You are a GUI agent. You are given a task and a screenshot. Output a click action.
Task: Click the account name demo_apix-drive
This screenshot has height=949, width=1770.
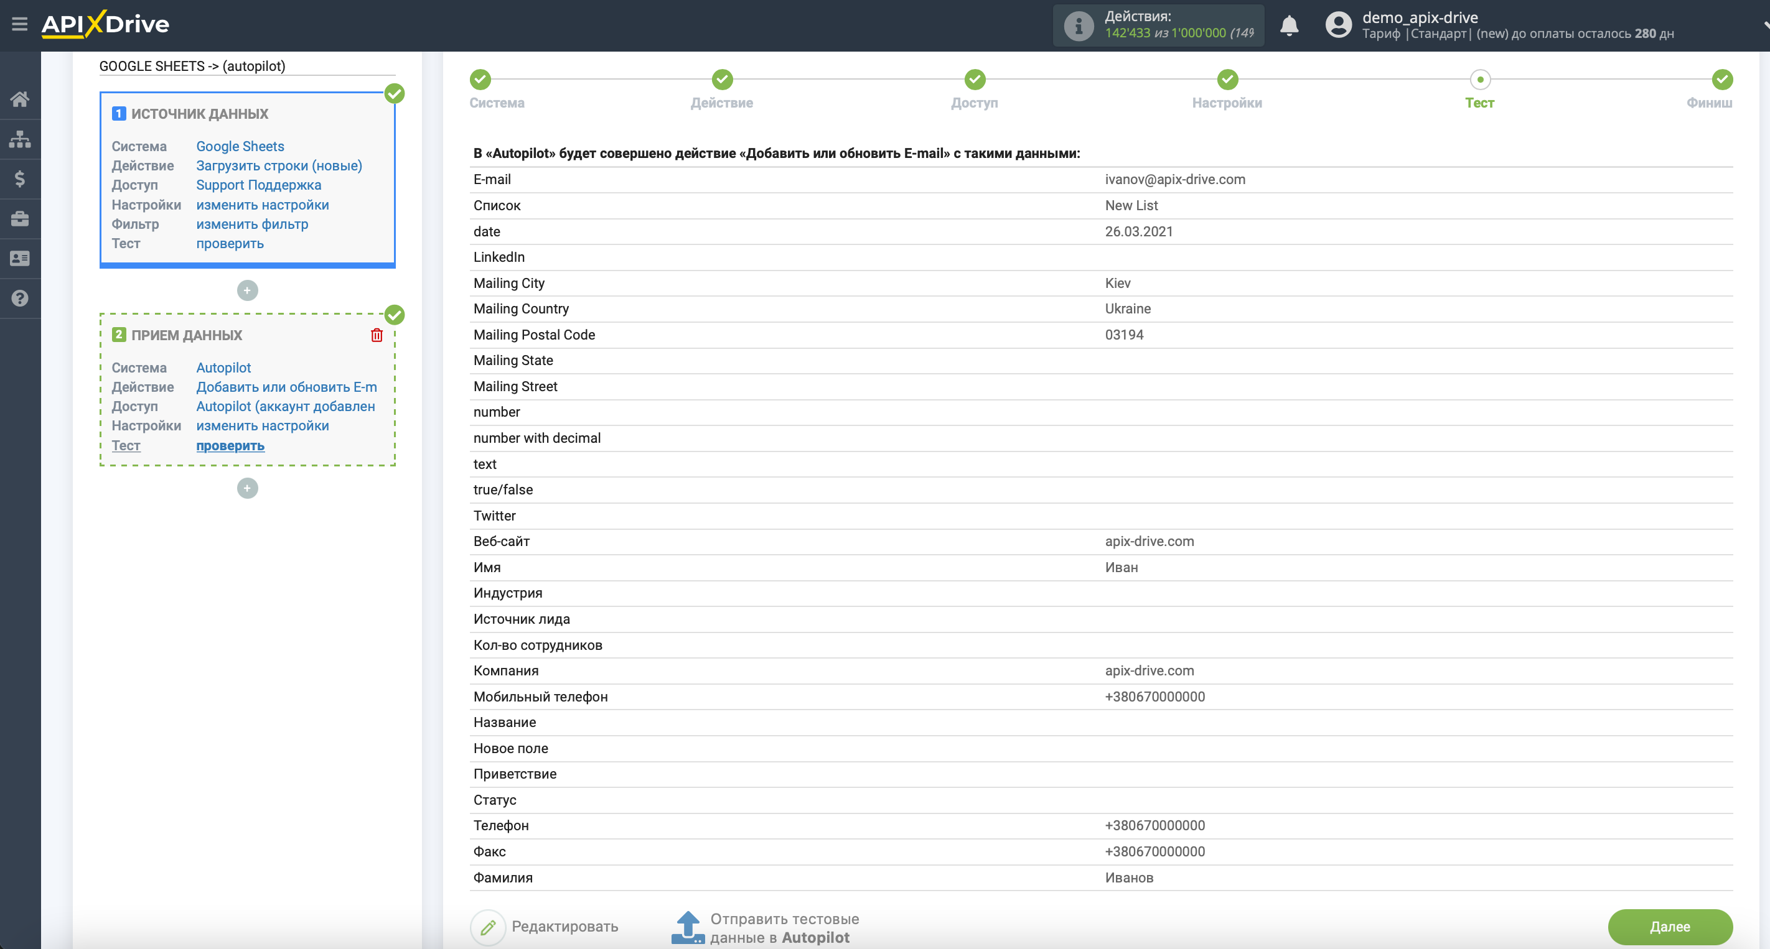[1420, 17]
